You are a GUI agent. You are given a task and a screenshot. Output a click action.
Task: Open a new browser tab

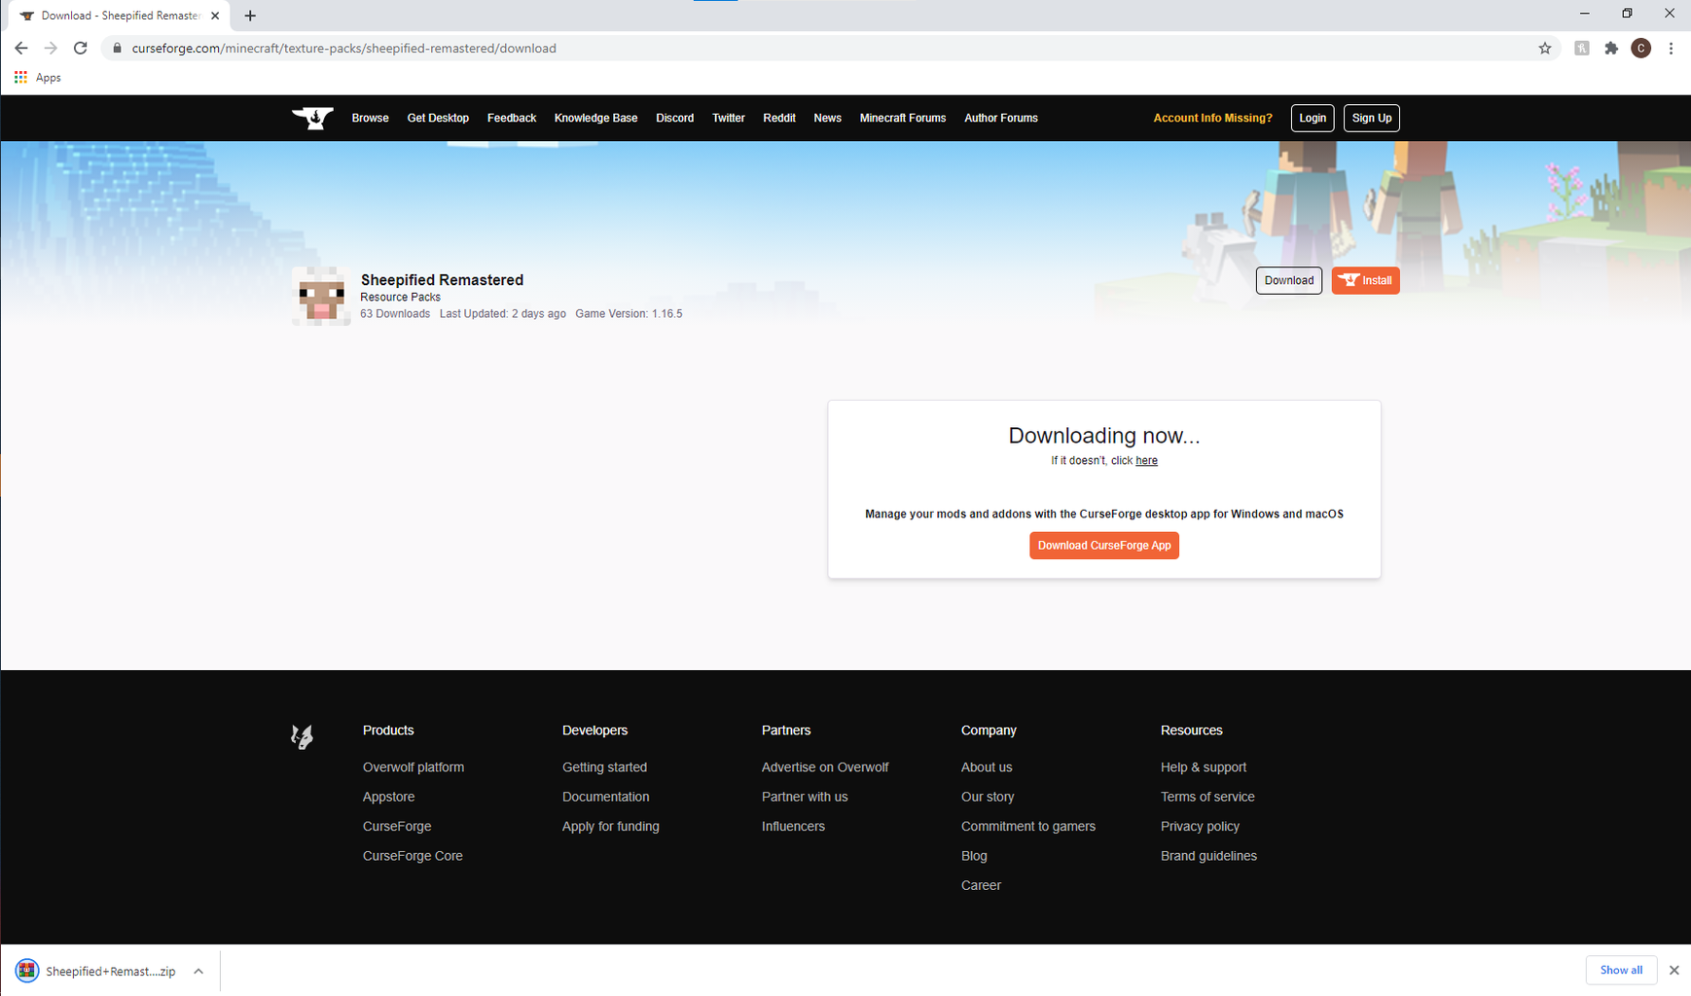[x=250, y=16]
